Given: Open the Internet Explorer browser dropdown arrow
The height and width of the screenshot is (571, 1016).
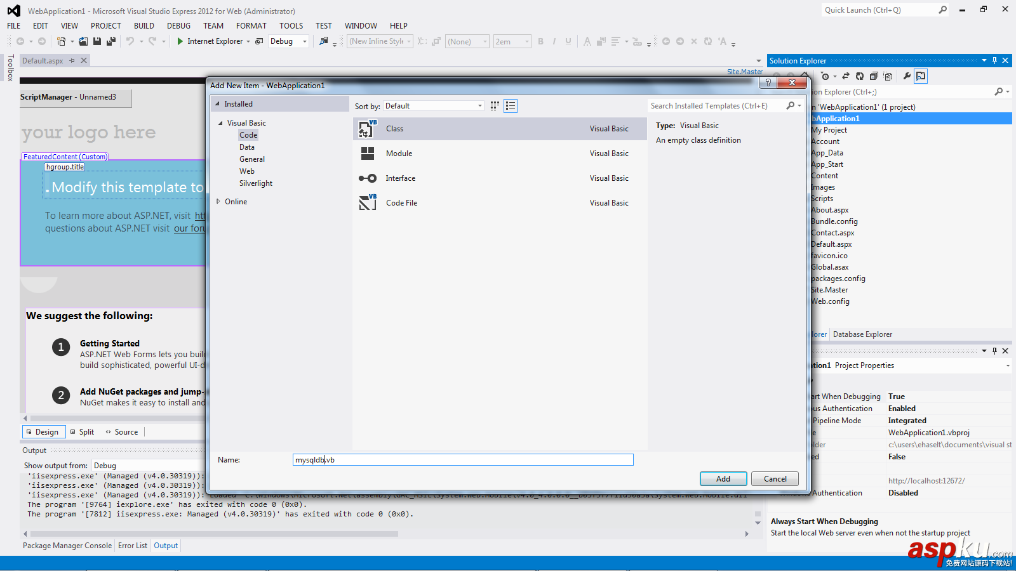Looking at the screenshot, I should click(x=248, y=41).
